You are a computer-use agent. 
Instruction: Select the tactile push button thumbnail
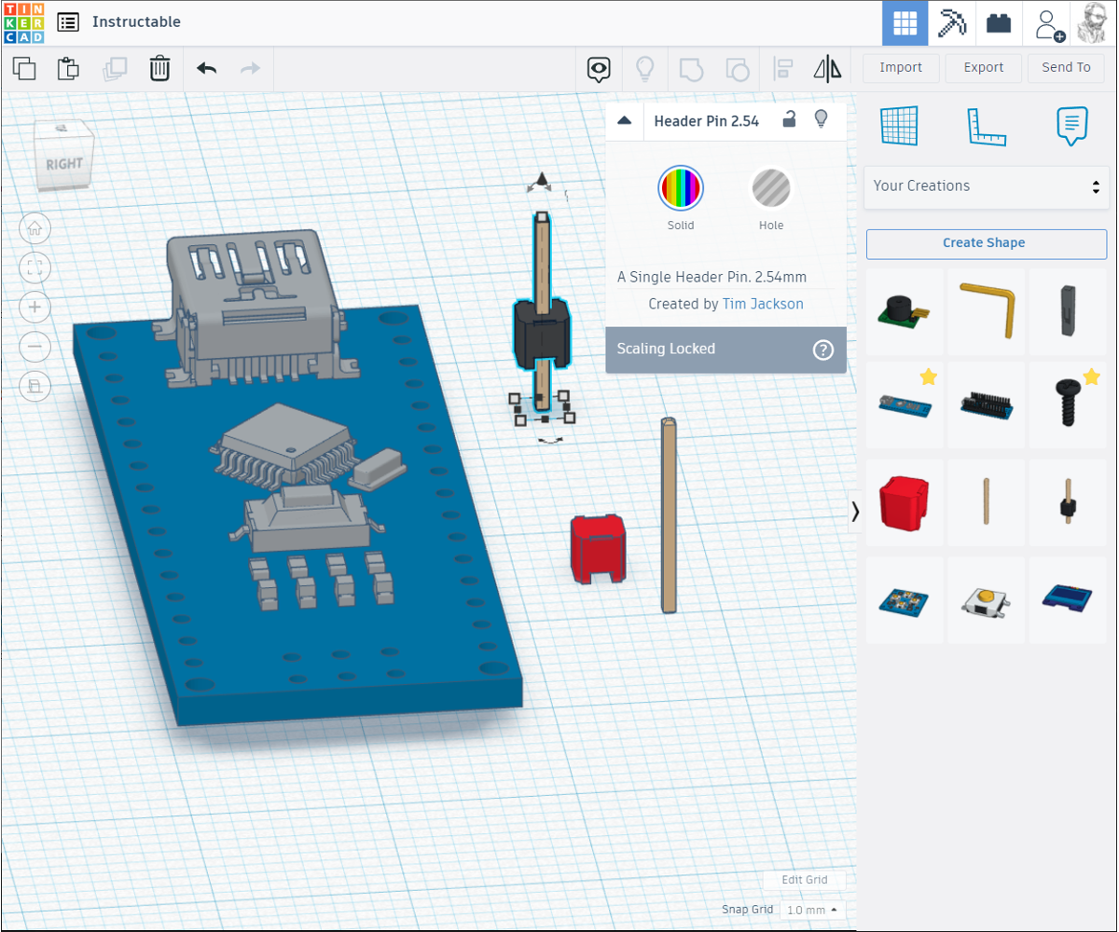click(987, 600)
